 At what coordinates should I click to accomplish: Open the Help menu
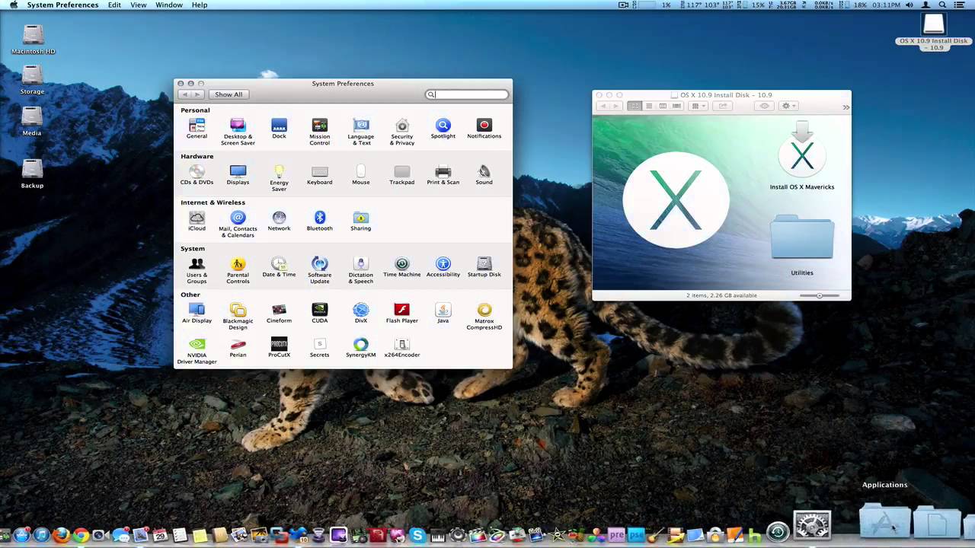point(200,5)
